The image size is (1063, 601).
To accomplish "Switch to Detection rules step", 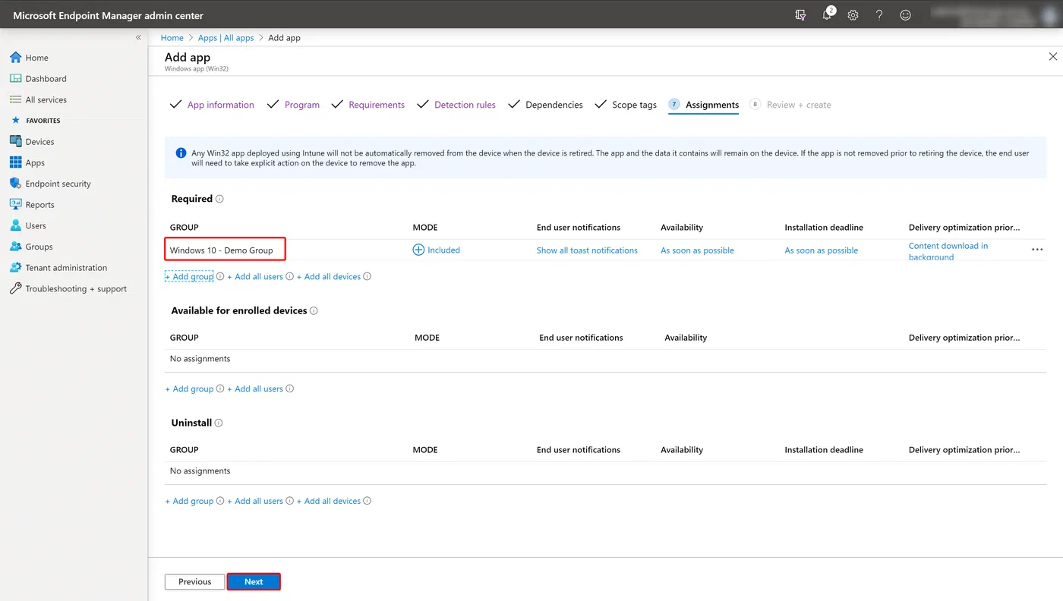I will click(x=465, y=105).
